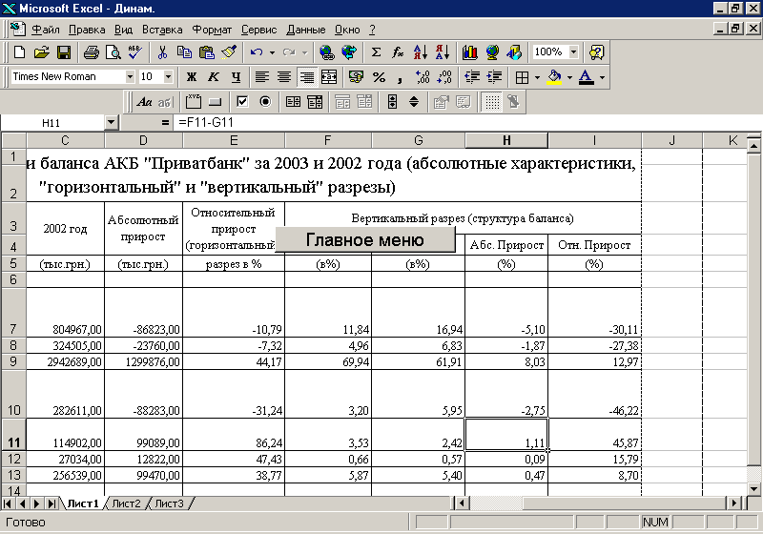Screen dimensions: 763x534
Task: Apply bold with the Ж button
Action: click(192, 77)
